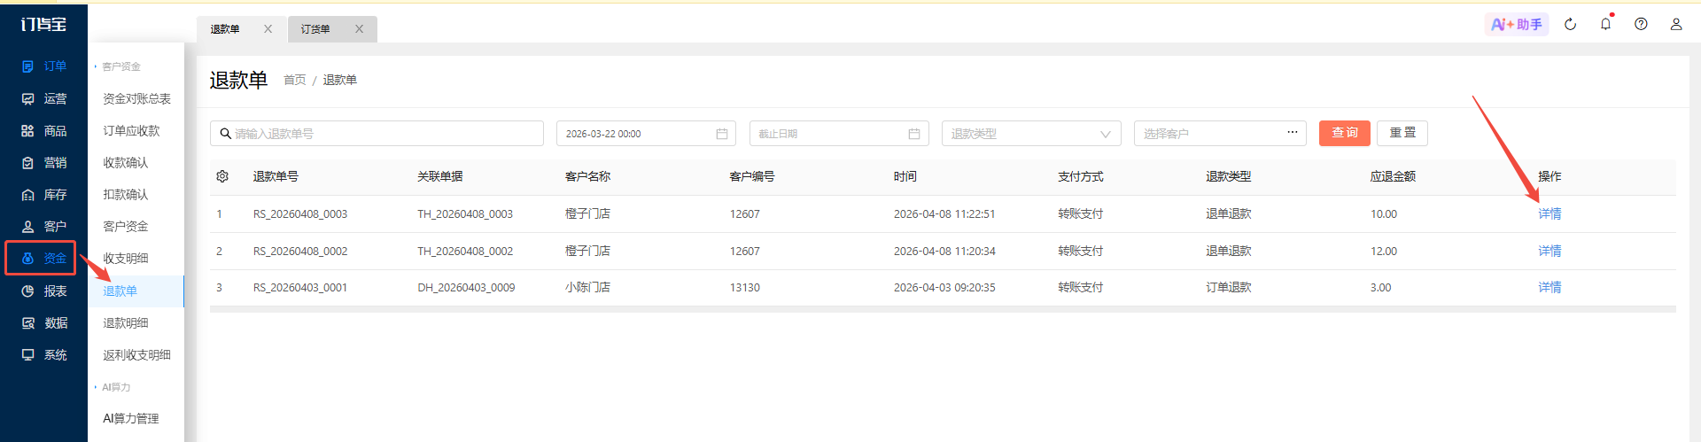Open 详情 for RS_20260408_0003
Viewport: 1701px width, 442px height.
point(1550,213)
